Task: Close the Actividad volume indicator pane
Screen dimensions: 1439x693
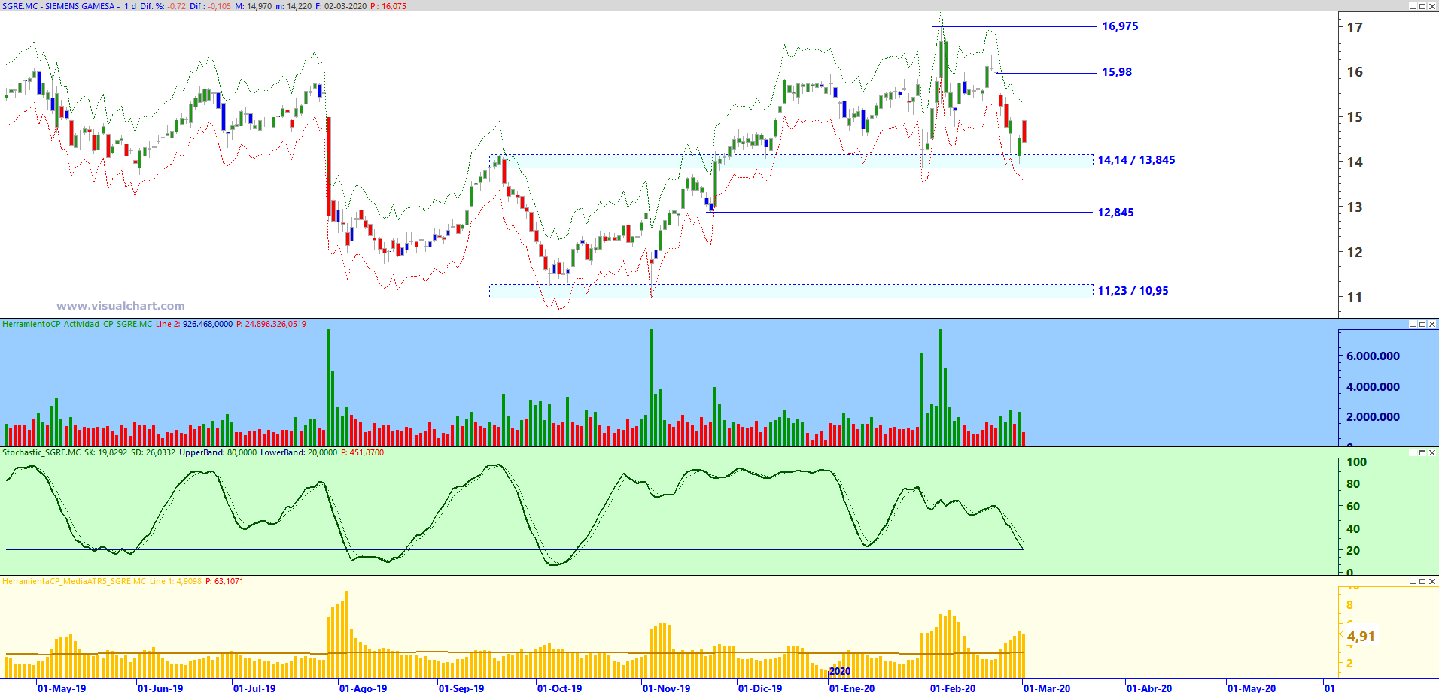Action: [x=1432, y=324]
